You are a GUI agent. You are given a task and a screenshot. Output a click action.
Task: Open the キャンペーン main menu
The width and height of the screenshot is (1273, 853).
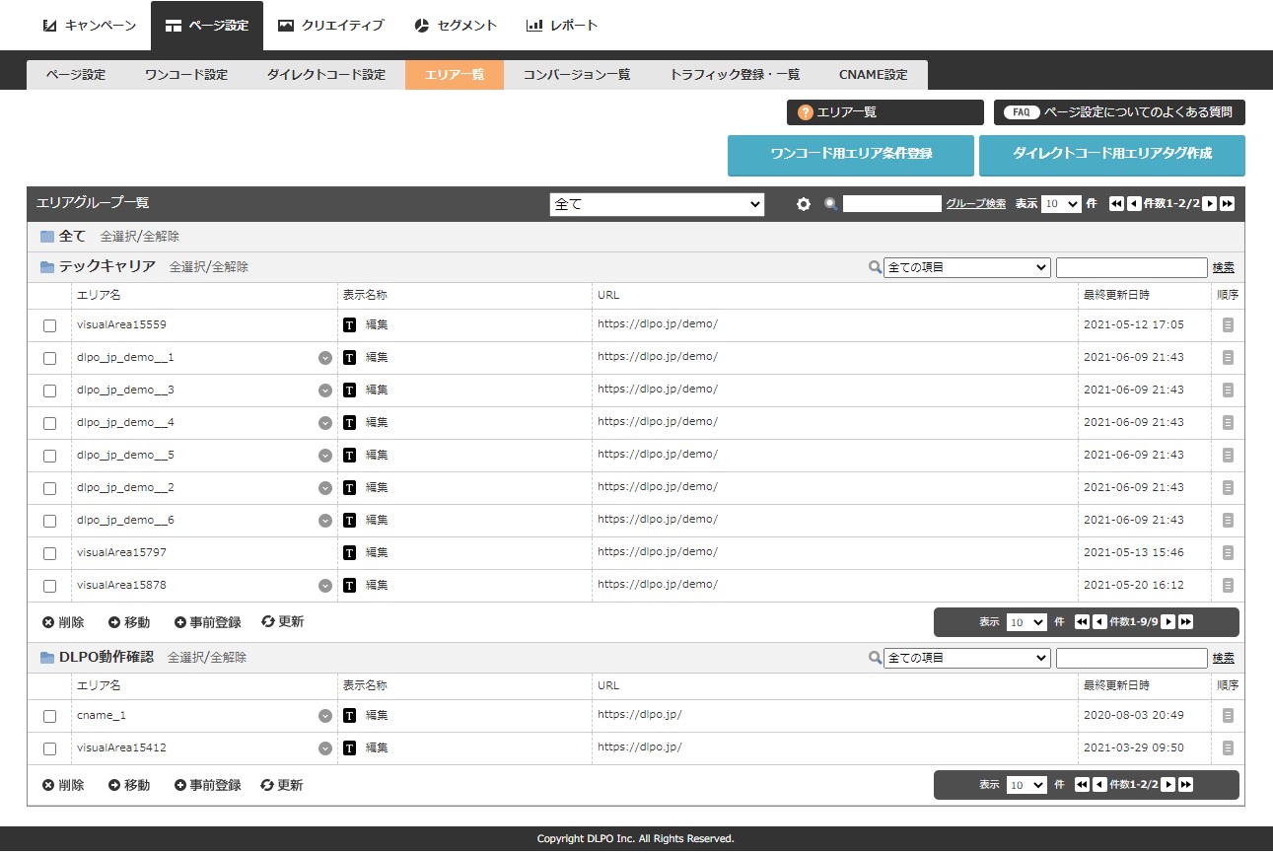[90, 26]
